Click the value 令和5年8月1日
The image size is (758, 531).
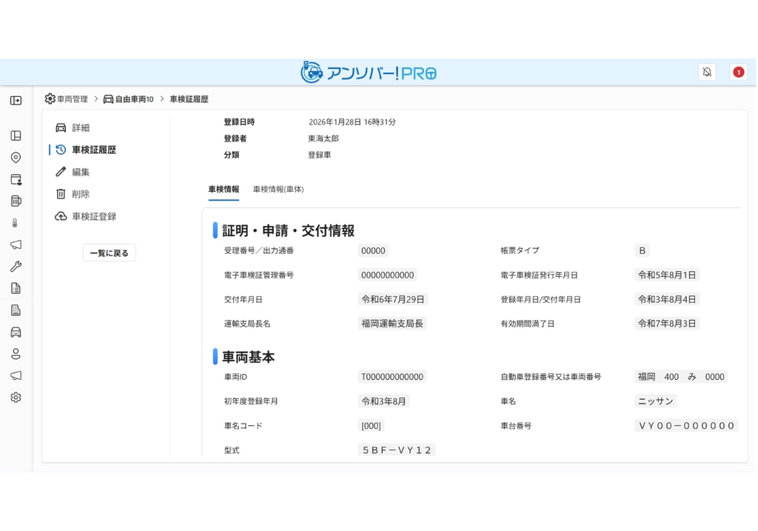(667, 275)
